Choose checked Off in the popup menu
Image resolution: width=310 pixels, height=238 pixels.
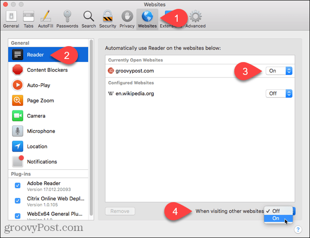[x=279, y=211]
